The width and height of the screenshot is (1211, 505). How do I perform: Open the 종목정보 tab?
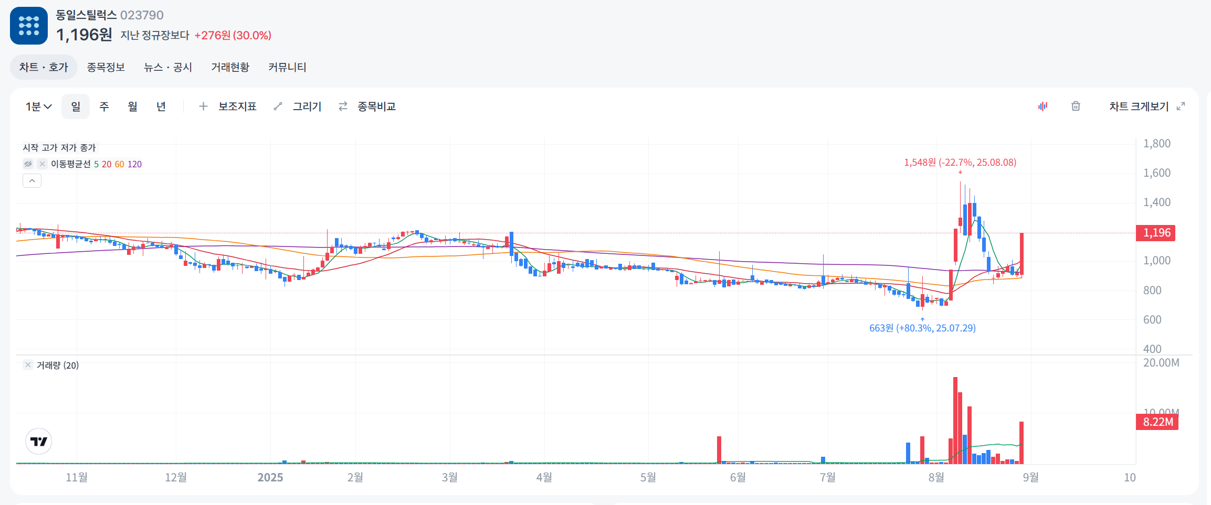pos(106,67)
